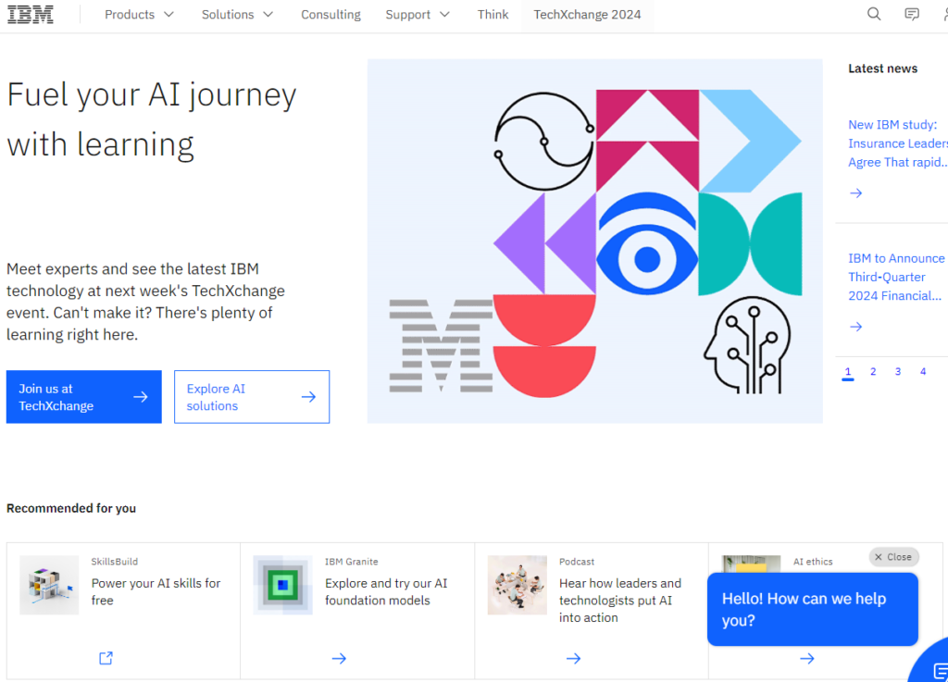948x682 pixels.
Task: Expand the Support dropdown menu
Action: 418,15
